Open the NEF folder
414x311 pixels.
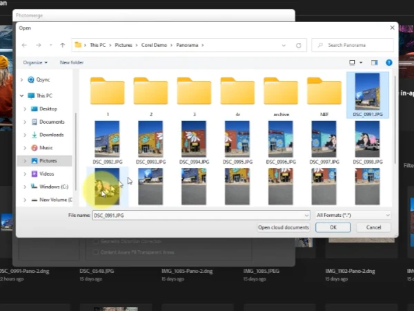tap(324, 97)
